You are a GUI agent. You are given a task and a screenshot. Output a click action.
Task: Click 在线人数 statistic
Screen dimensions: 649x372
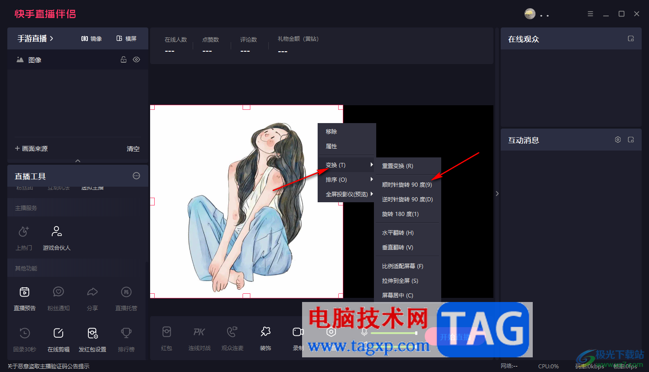pos(176,45)
